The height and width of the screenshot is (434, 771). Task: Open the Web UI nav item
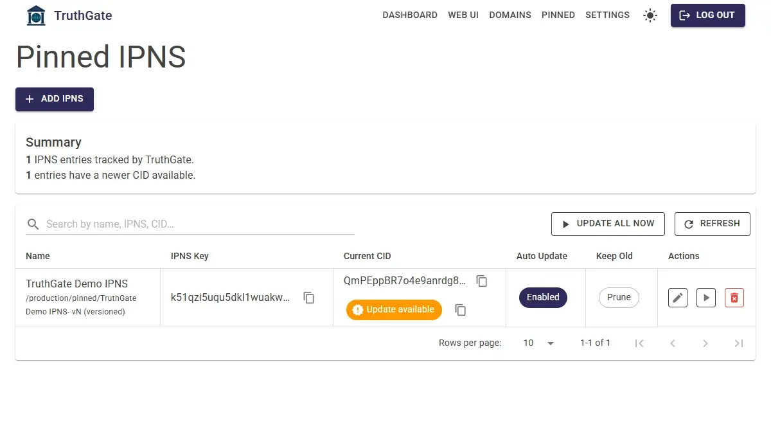tap(463, 15)
